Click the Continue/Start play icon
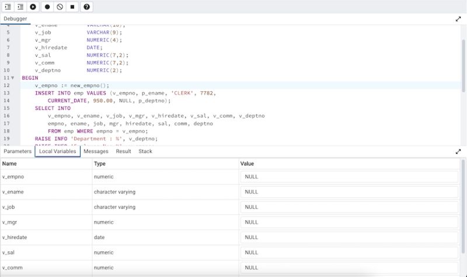 pyautogui.click(x=33, y=6)
